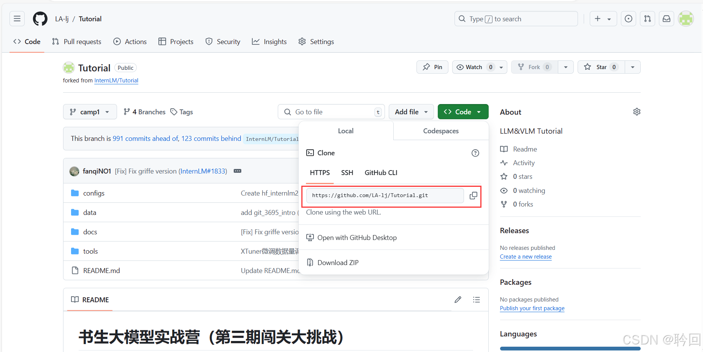Open the GitHub home logo
The image size is (703, 352).
point(40,18)
